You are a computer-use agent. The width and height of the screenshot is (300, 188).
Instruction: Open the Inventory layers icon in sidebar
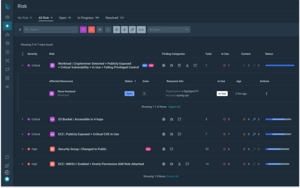pyautogui.click(x=7, y=17)
